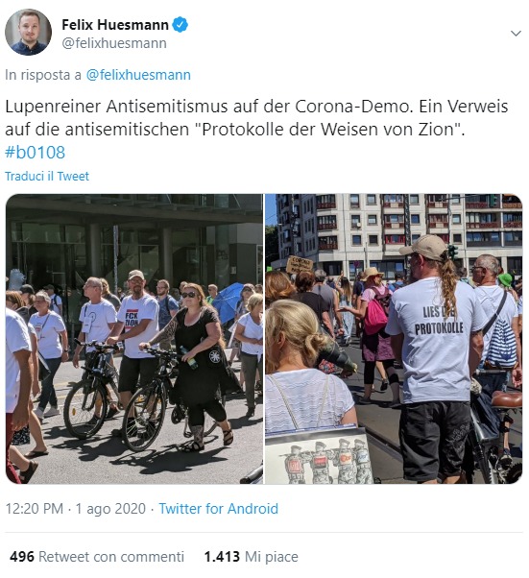The image size is (529, 578).
Task: Click the blue verified badge icon
Action: 180,25
